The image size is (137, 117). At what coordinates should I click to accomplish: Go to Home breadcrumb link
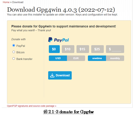[6, 2]
